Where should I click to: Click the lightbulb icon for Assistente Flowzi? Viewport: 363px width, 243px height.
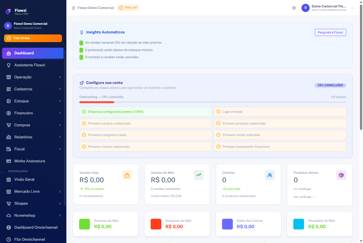point(9,65)
